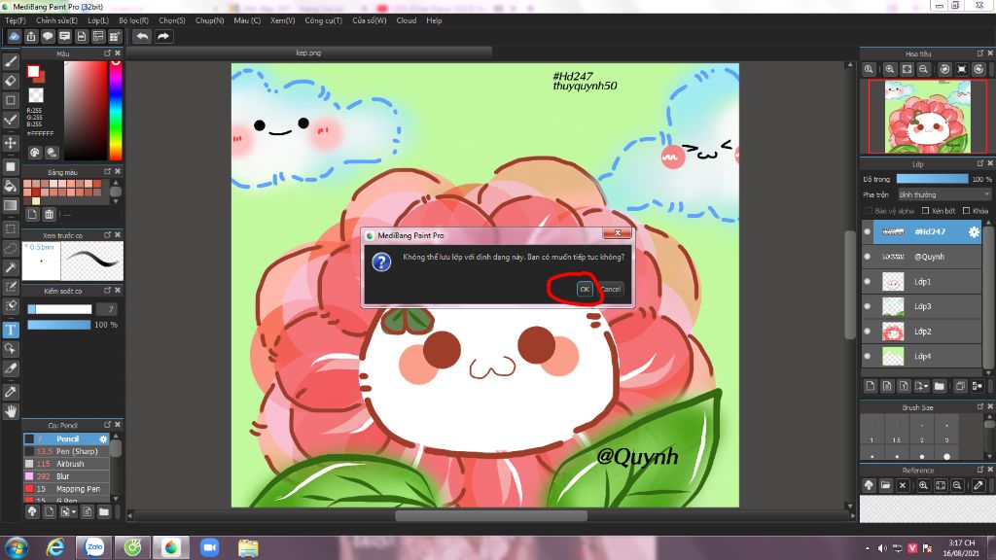Select the Blur brush
Viewport: 996px width, 560px height.
coord(67,476)
